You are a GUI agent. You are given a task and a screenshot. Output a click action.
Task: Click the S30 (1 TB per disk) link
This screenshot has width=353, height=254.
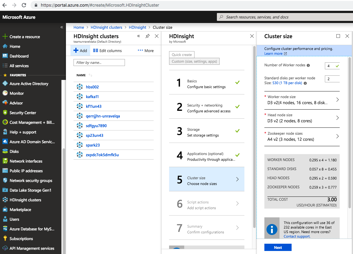click(x=287, y=83)
